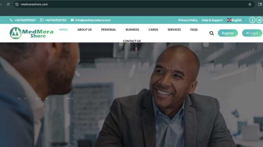This screenshot has width=263, height=147.
Task: Open the Contact Us page
Action: pos(131,41)
